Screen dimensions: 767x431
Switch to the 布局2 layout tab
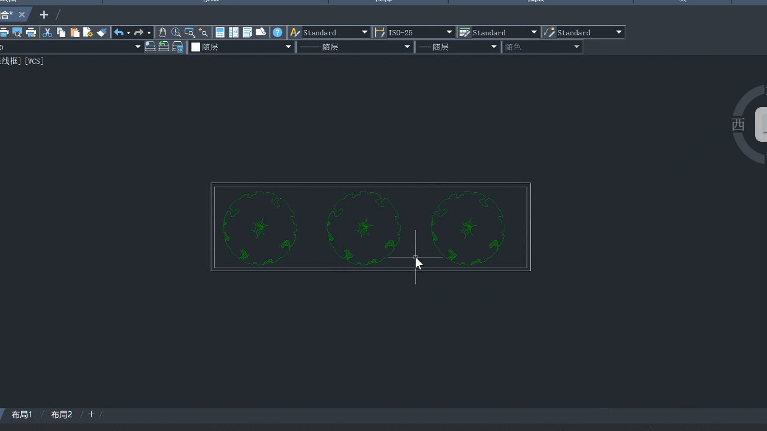point(62,414)
